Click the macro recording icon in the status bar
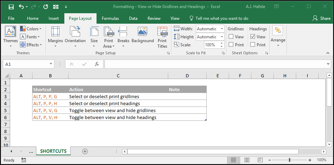 coord(24,160)
